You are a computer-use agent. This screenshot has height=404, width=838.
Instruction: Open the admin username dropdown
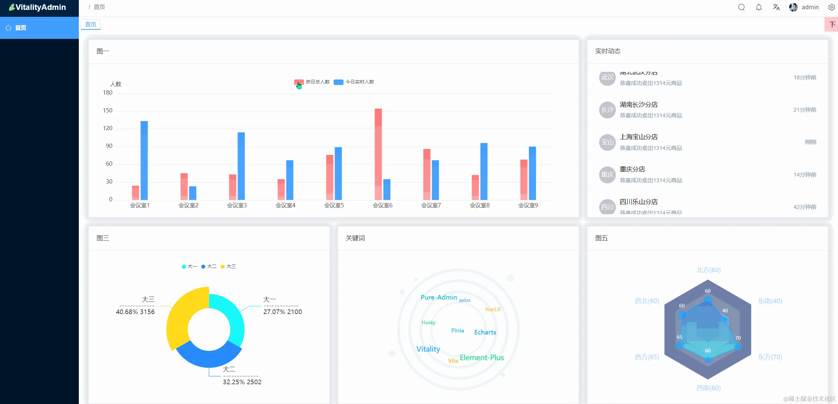click(x=810, y=7)
